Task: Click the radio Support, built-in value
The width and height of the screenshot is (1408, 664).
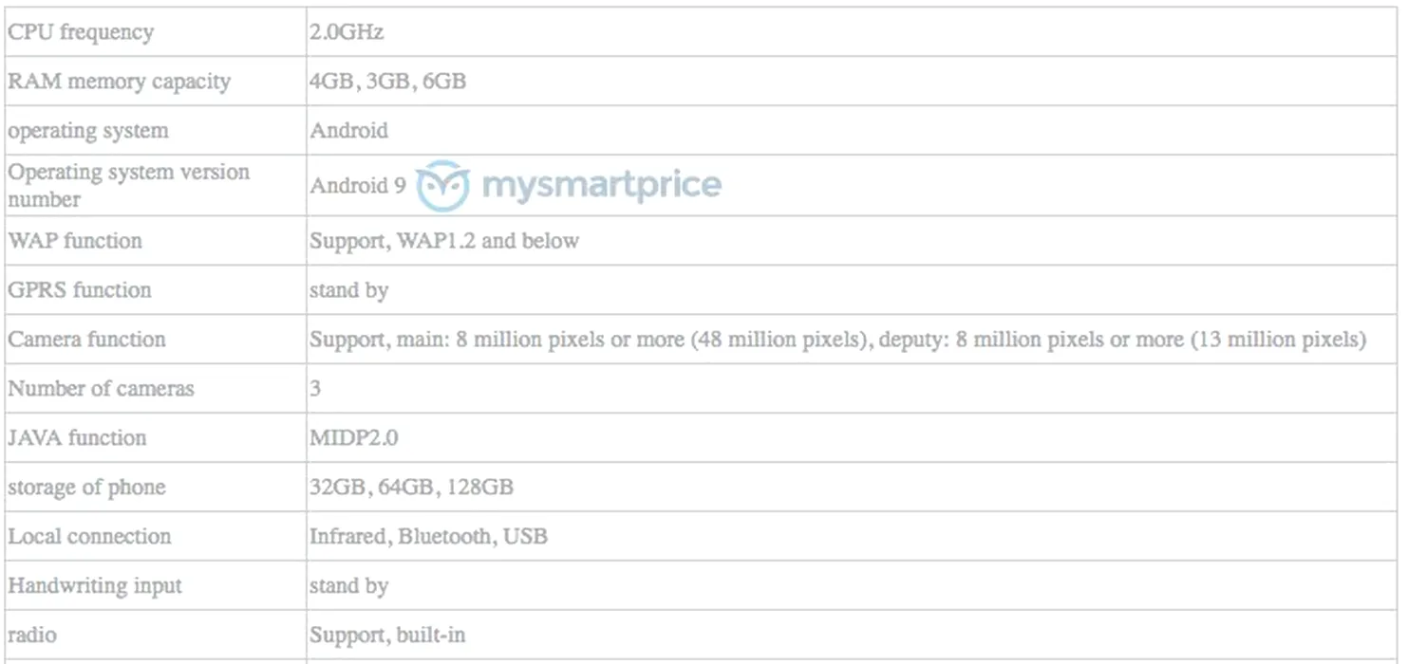Action: (387, 636)
